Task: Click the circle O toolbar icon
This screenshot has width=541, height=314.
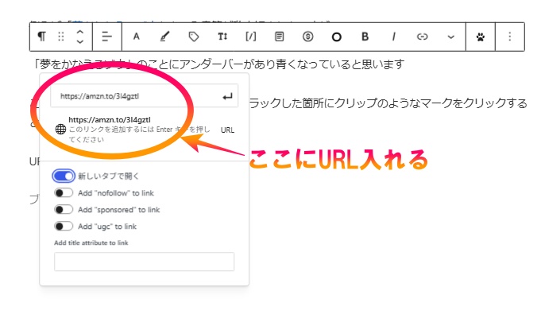Action: tap(337, 37)
